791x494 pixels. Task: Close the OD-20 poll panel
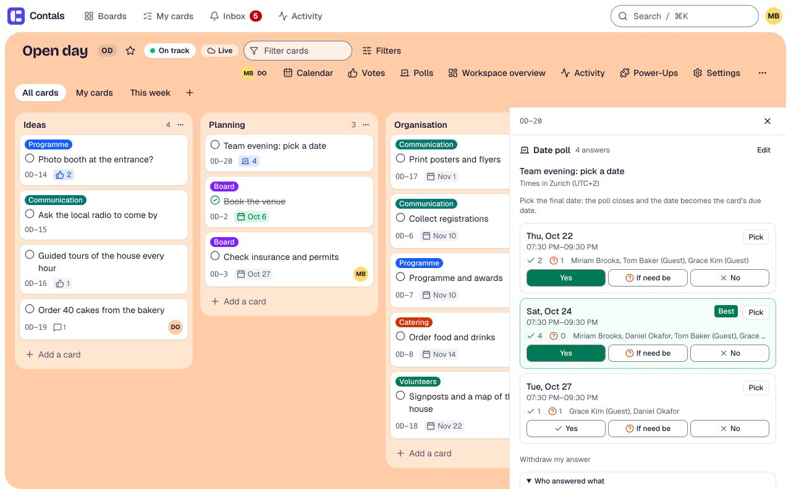[768, 121]
